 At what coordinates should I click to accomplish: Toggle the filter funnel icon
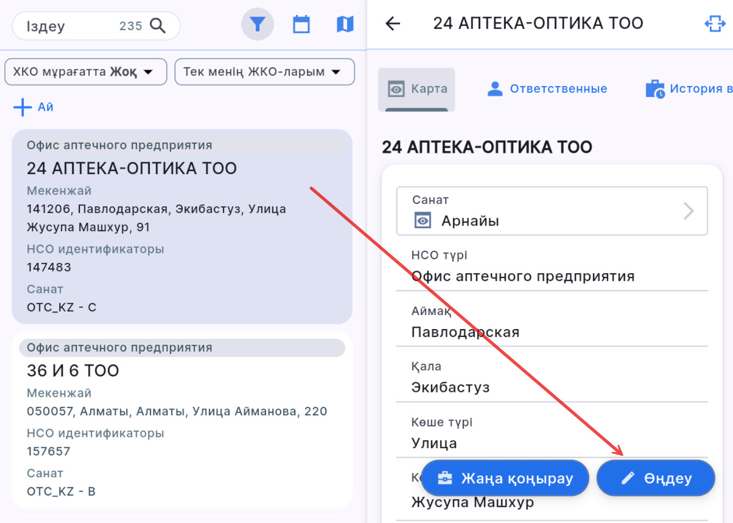tap(257, 24)
